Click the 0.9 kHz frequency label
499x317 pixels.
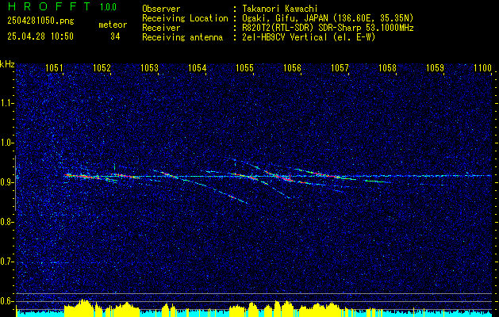point(6,182)
